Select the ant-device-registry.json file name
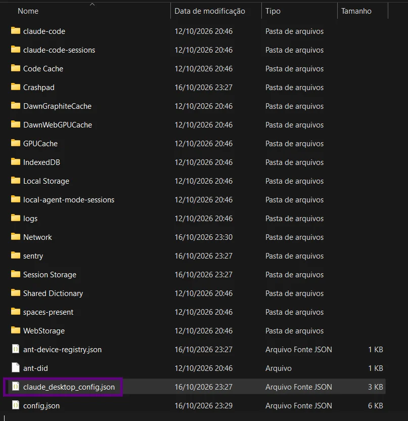Viewport: 408px width, 421px height. [63, 350]
